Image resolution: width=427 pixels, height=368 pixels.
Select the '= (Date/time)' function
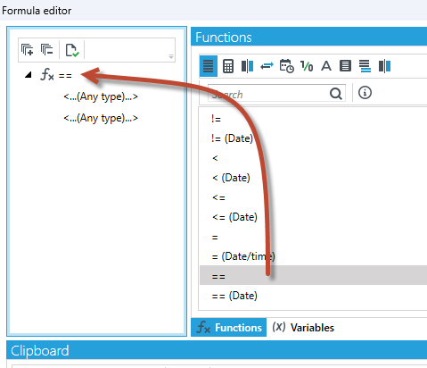point(313,256)
